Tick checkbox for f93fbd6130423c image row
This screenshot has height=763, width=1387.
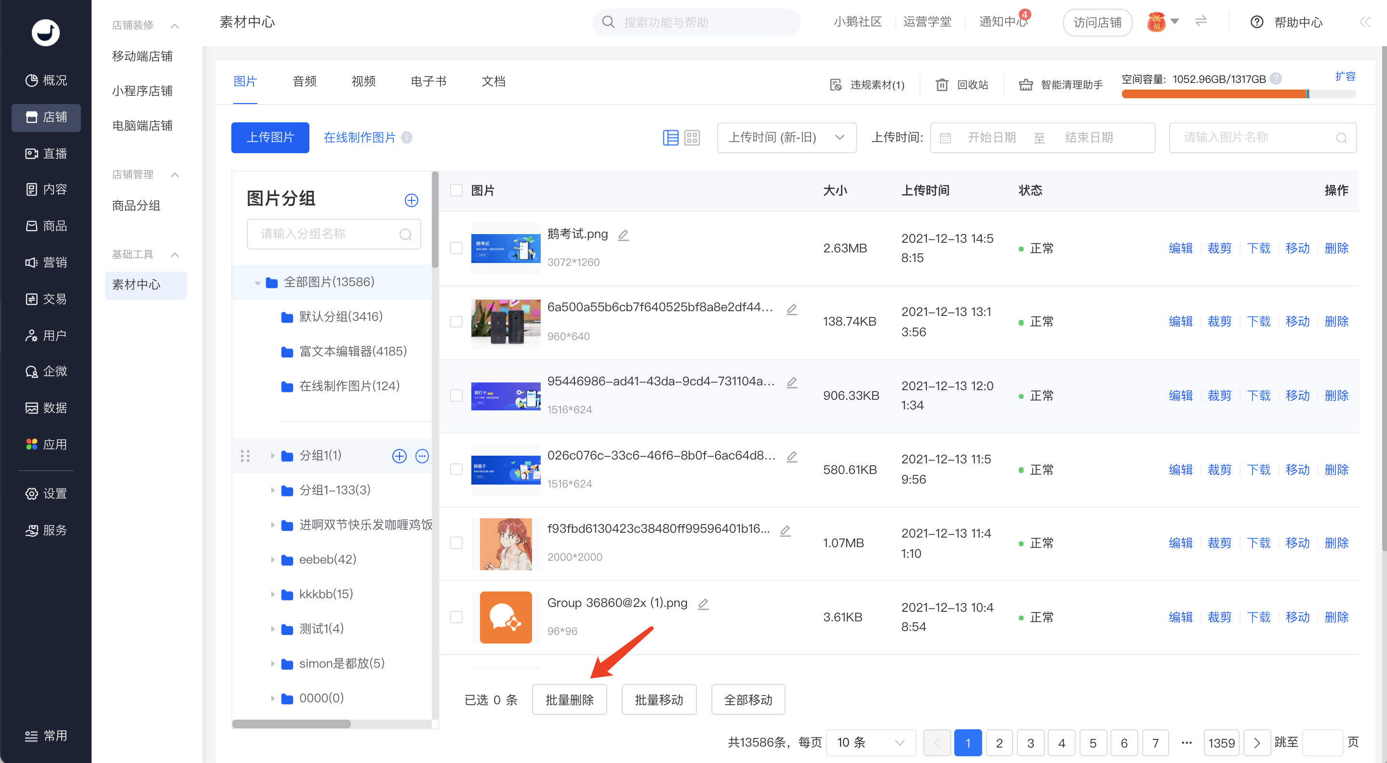point(456,543)
